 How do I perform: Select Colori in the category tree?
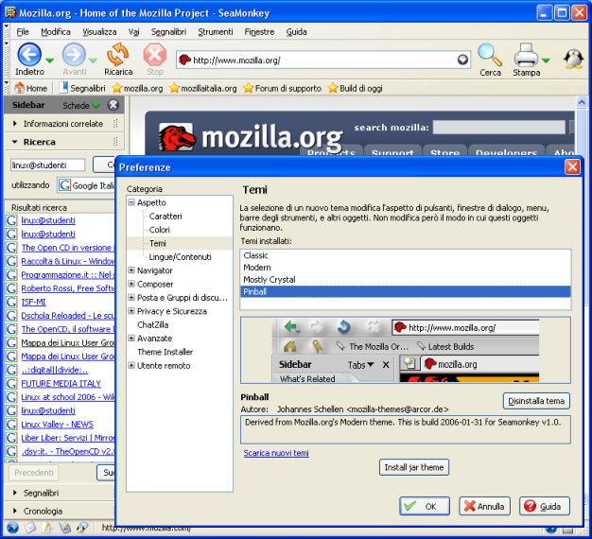(159, 230)
